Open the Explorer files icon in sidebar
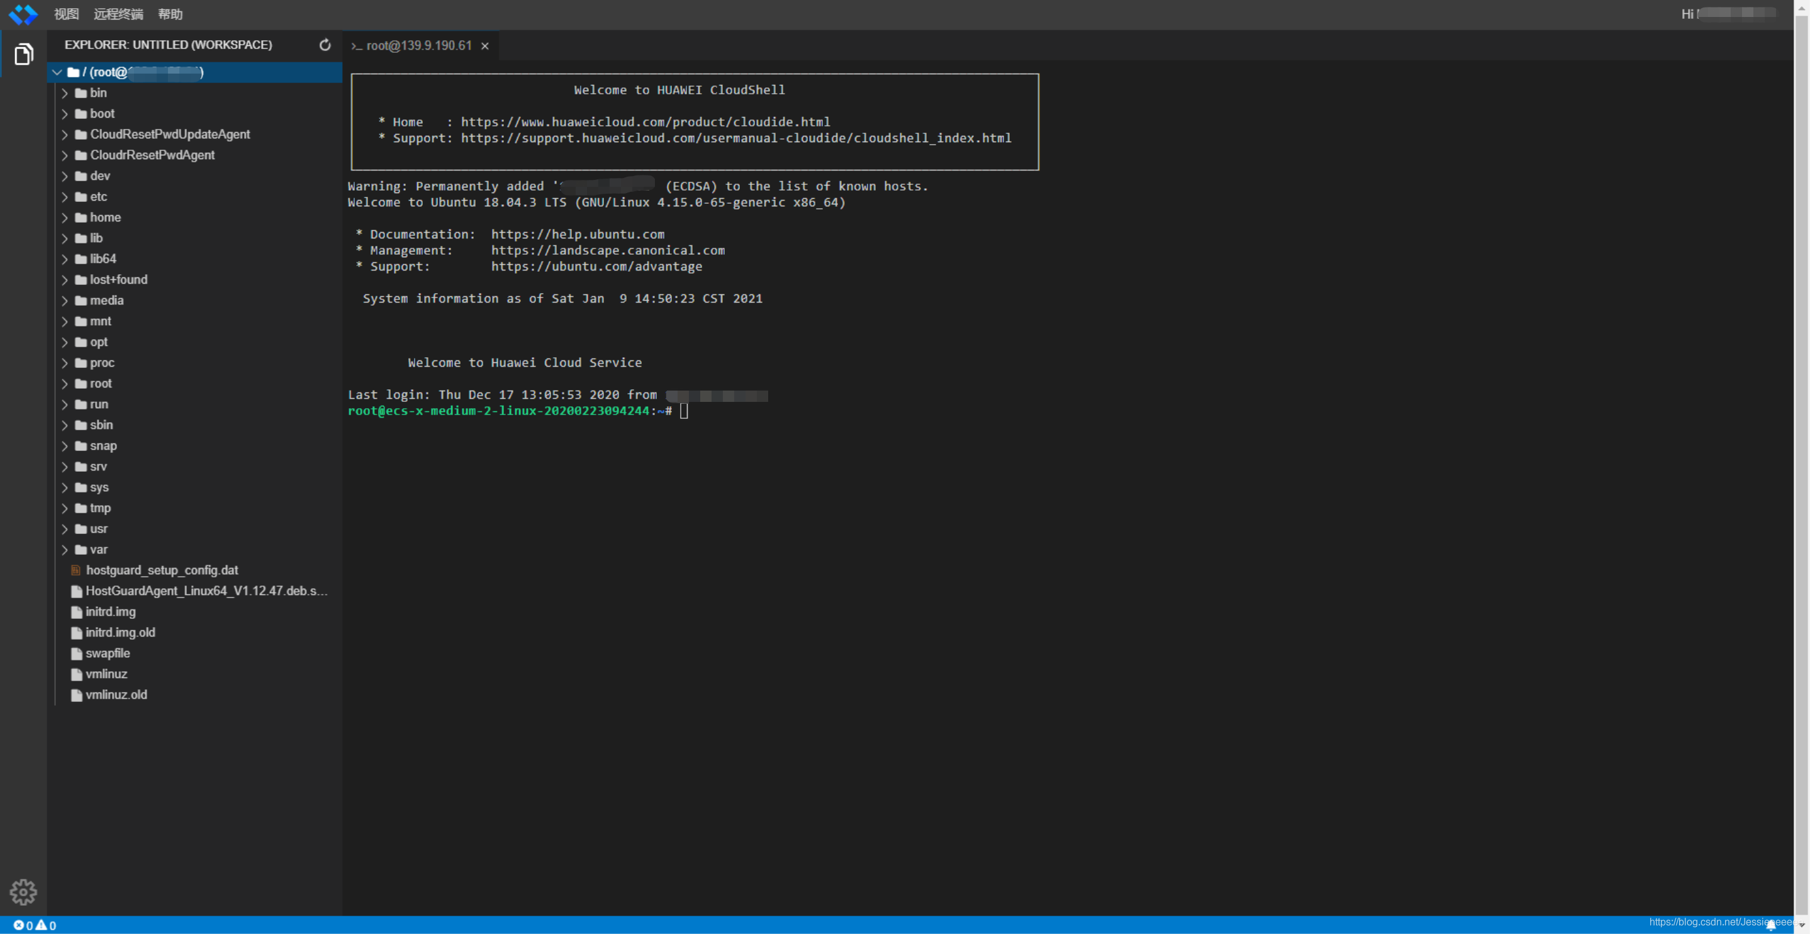The height and width of the screenshot is (934, 1810). pos(23,54)
